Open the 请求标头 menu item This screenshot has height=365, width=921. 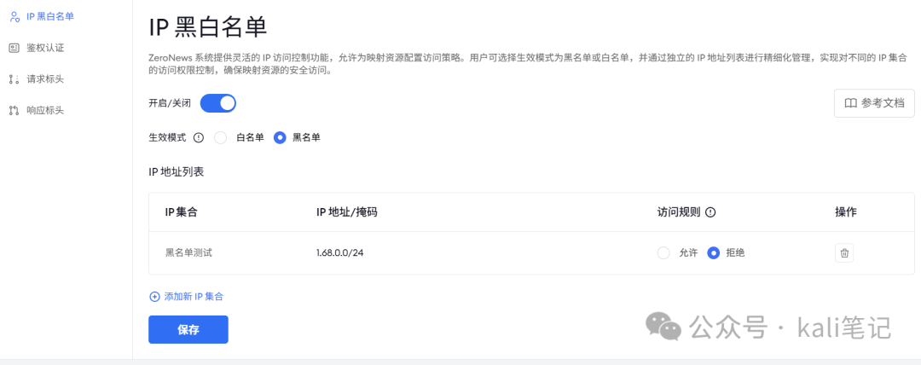[45, 79]
